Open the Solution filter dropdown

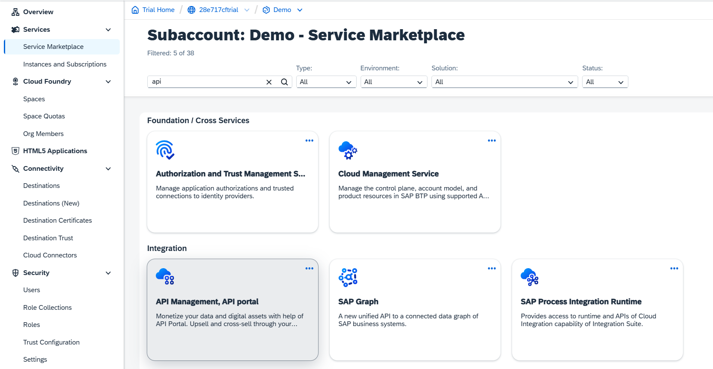pyautogui.click(x=505, y=82)
